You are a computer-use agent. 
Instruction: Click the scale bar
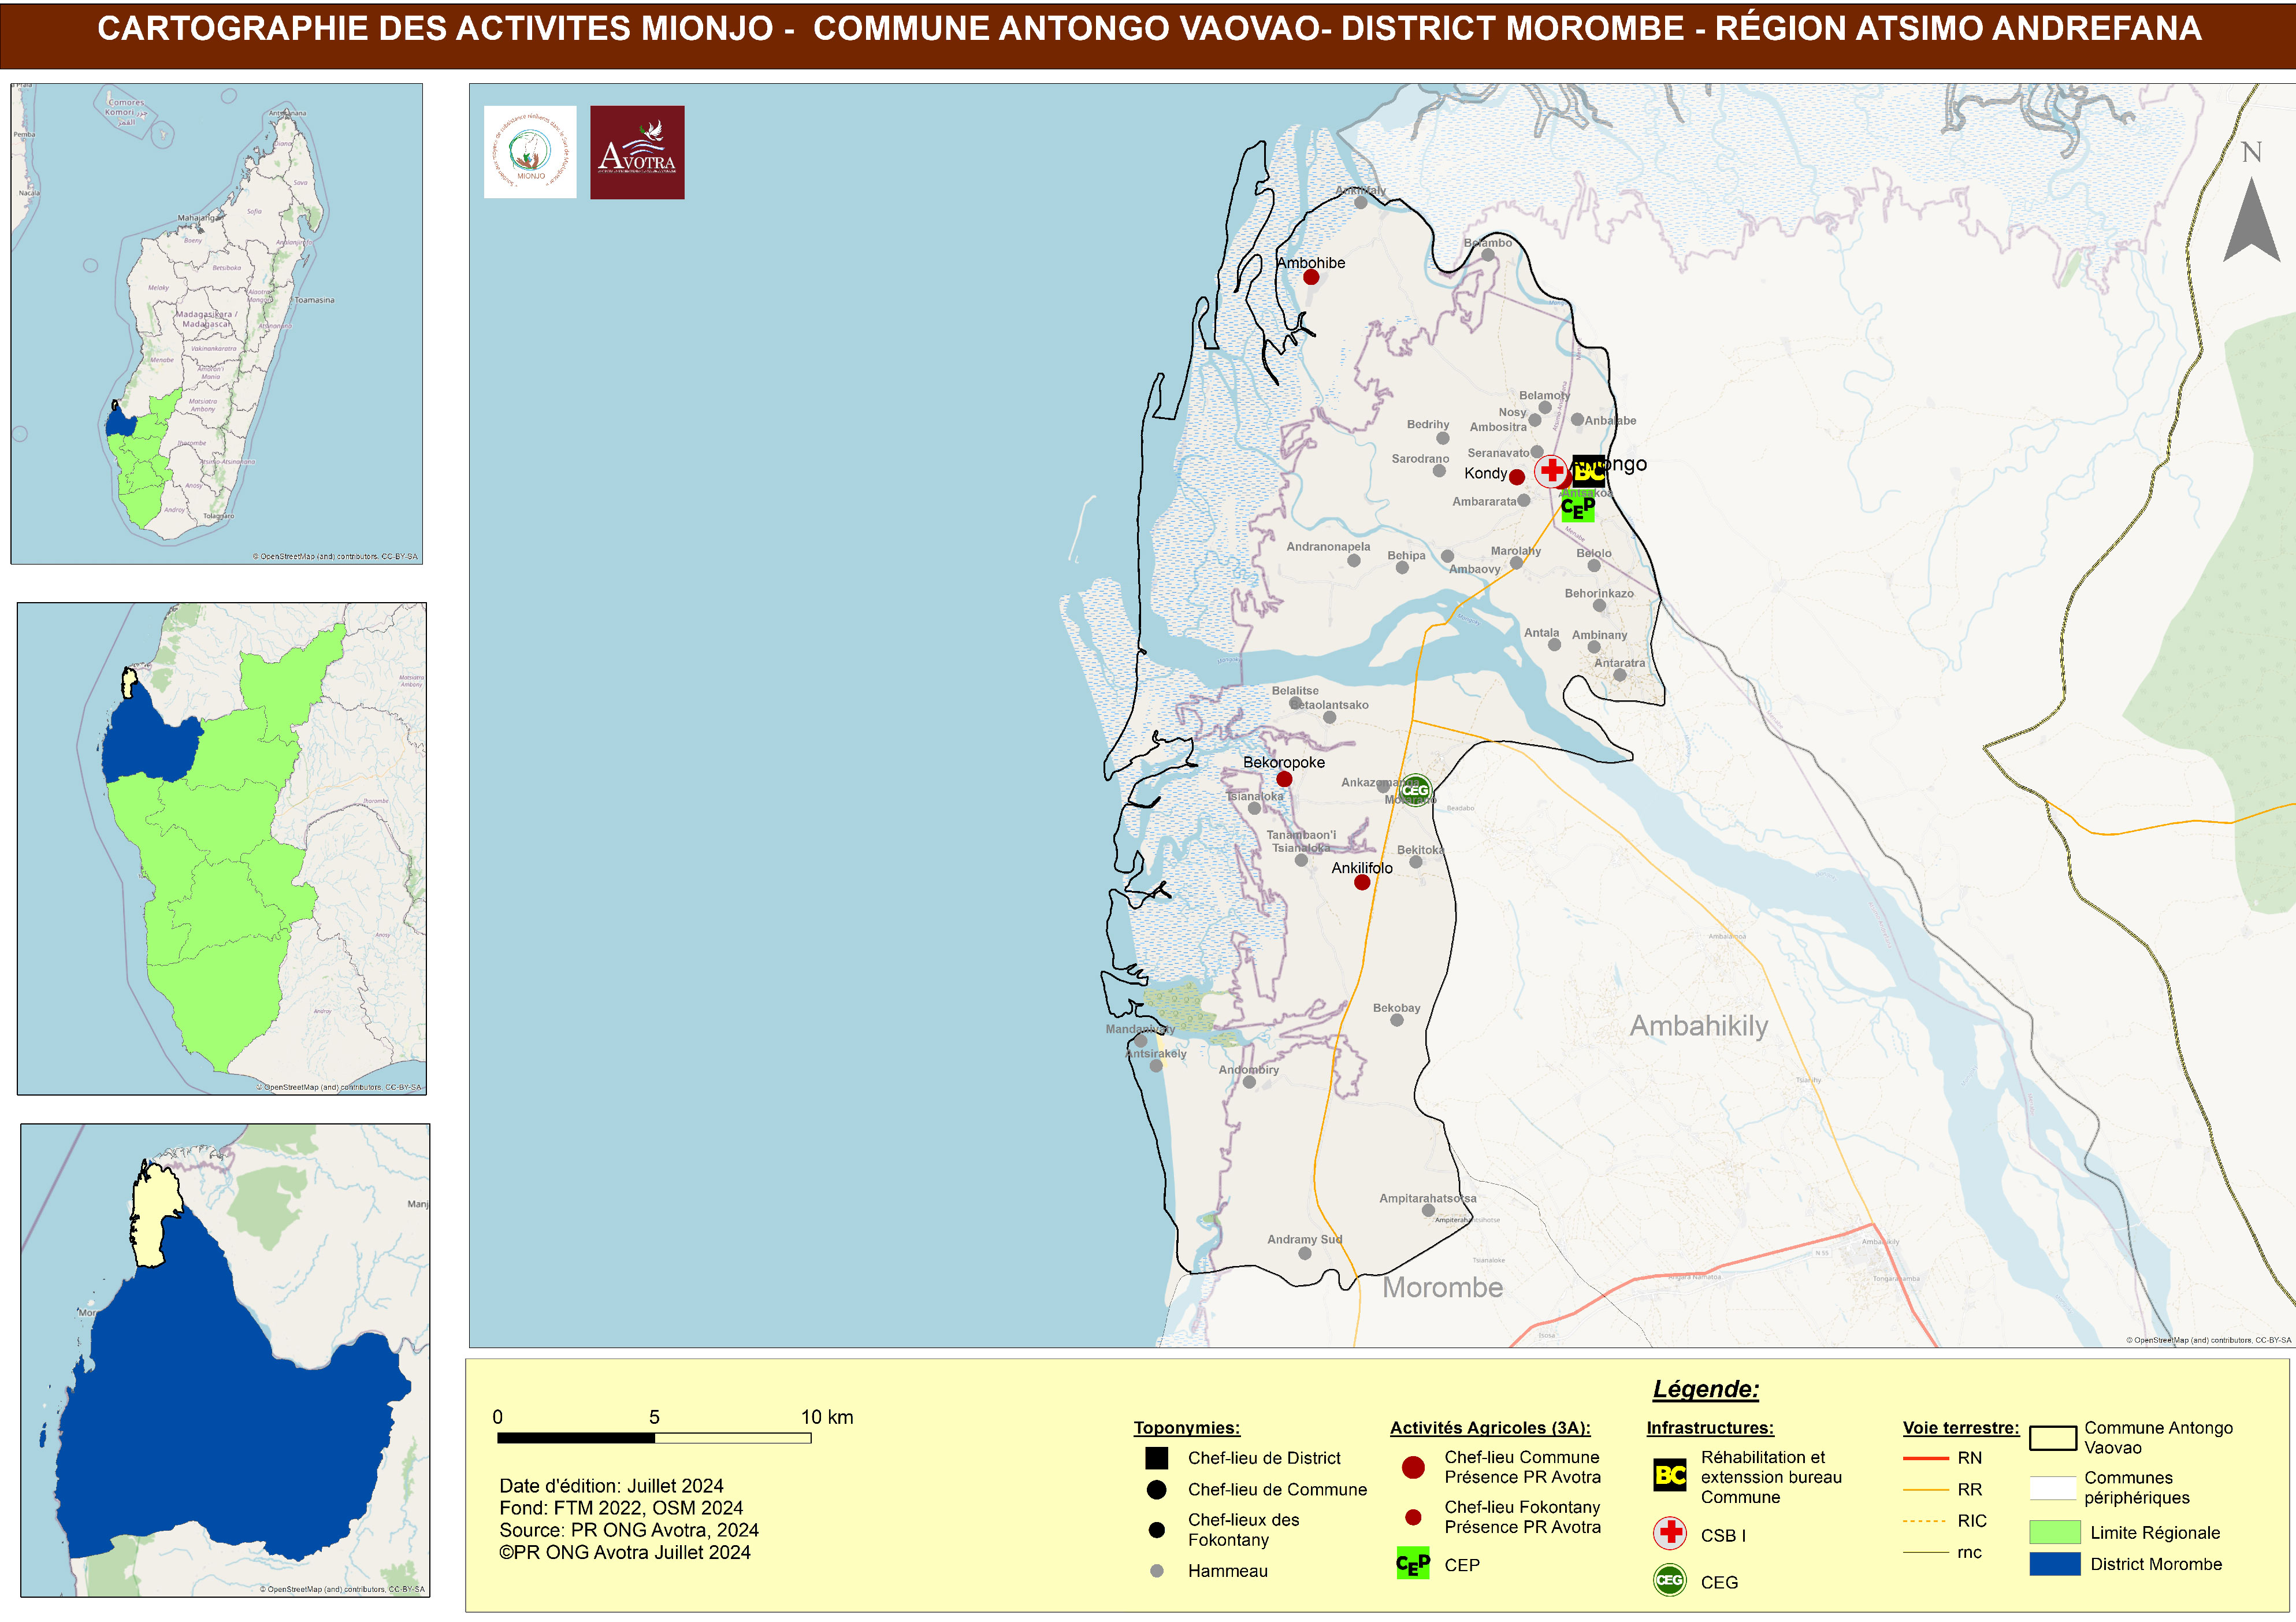(x=654, y=1438)
